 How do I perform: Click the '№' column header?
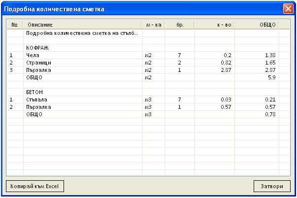click(x=14, y=25)
